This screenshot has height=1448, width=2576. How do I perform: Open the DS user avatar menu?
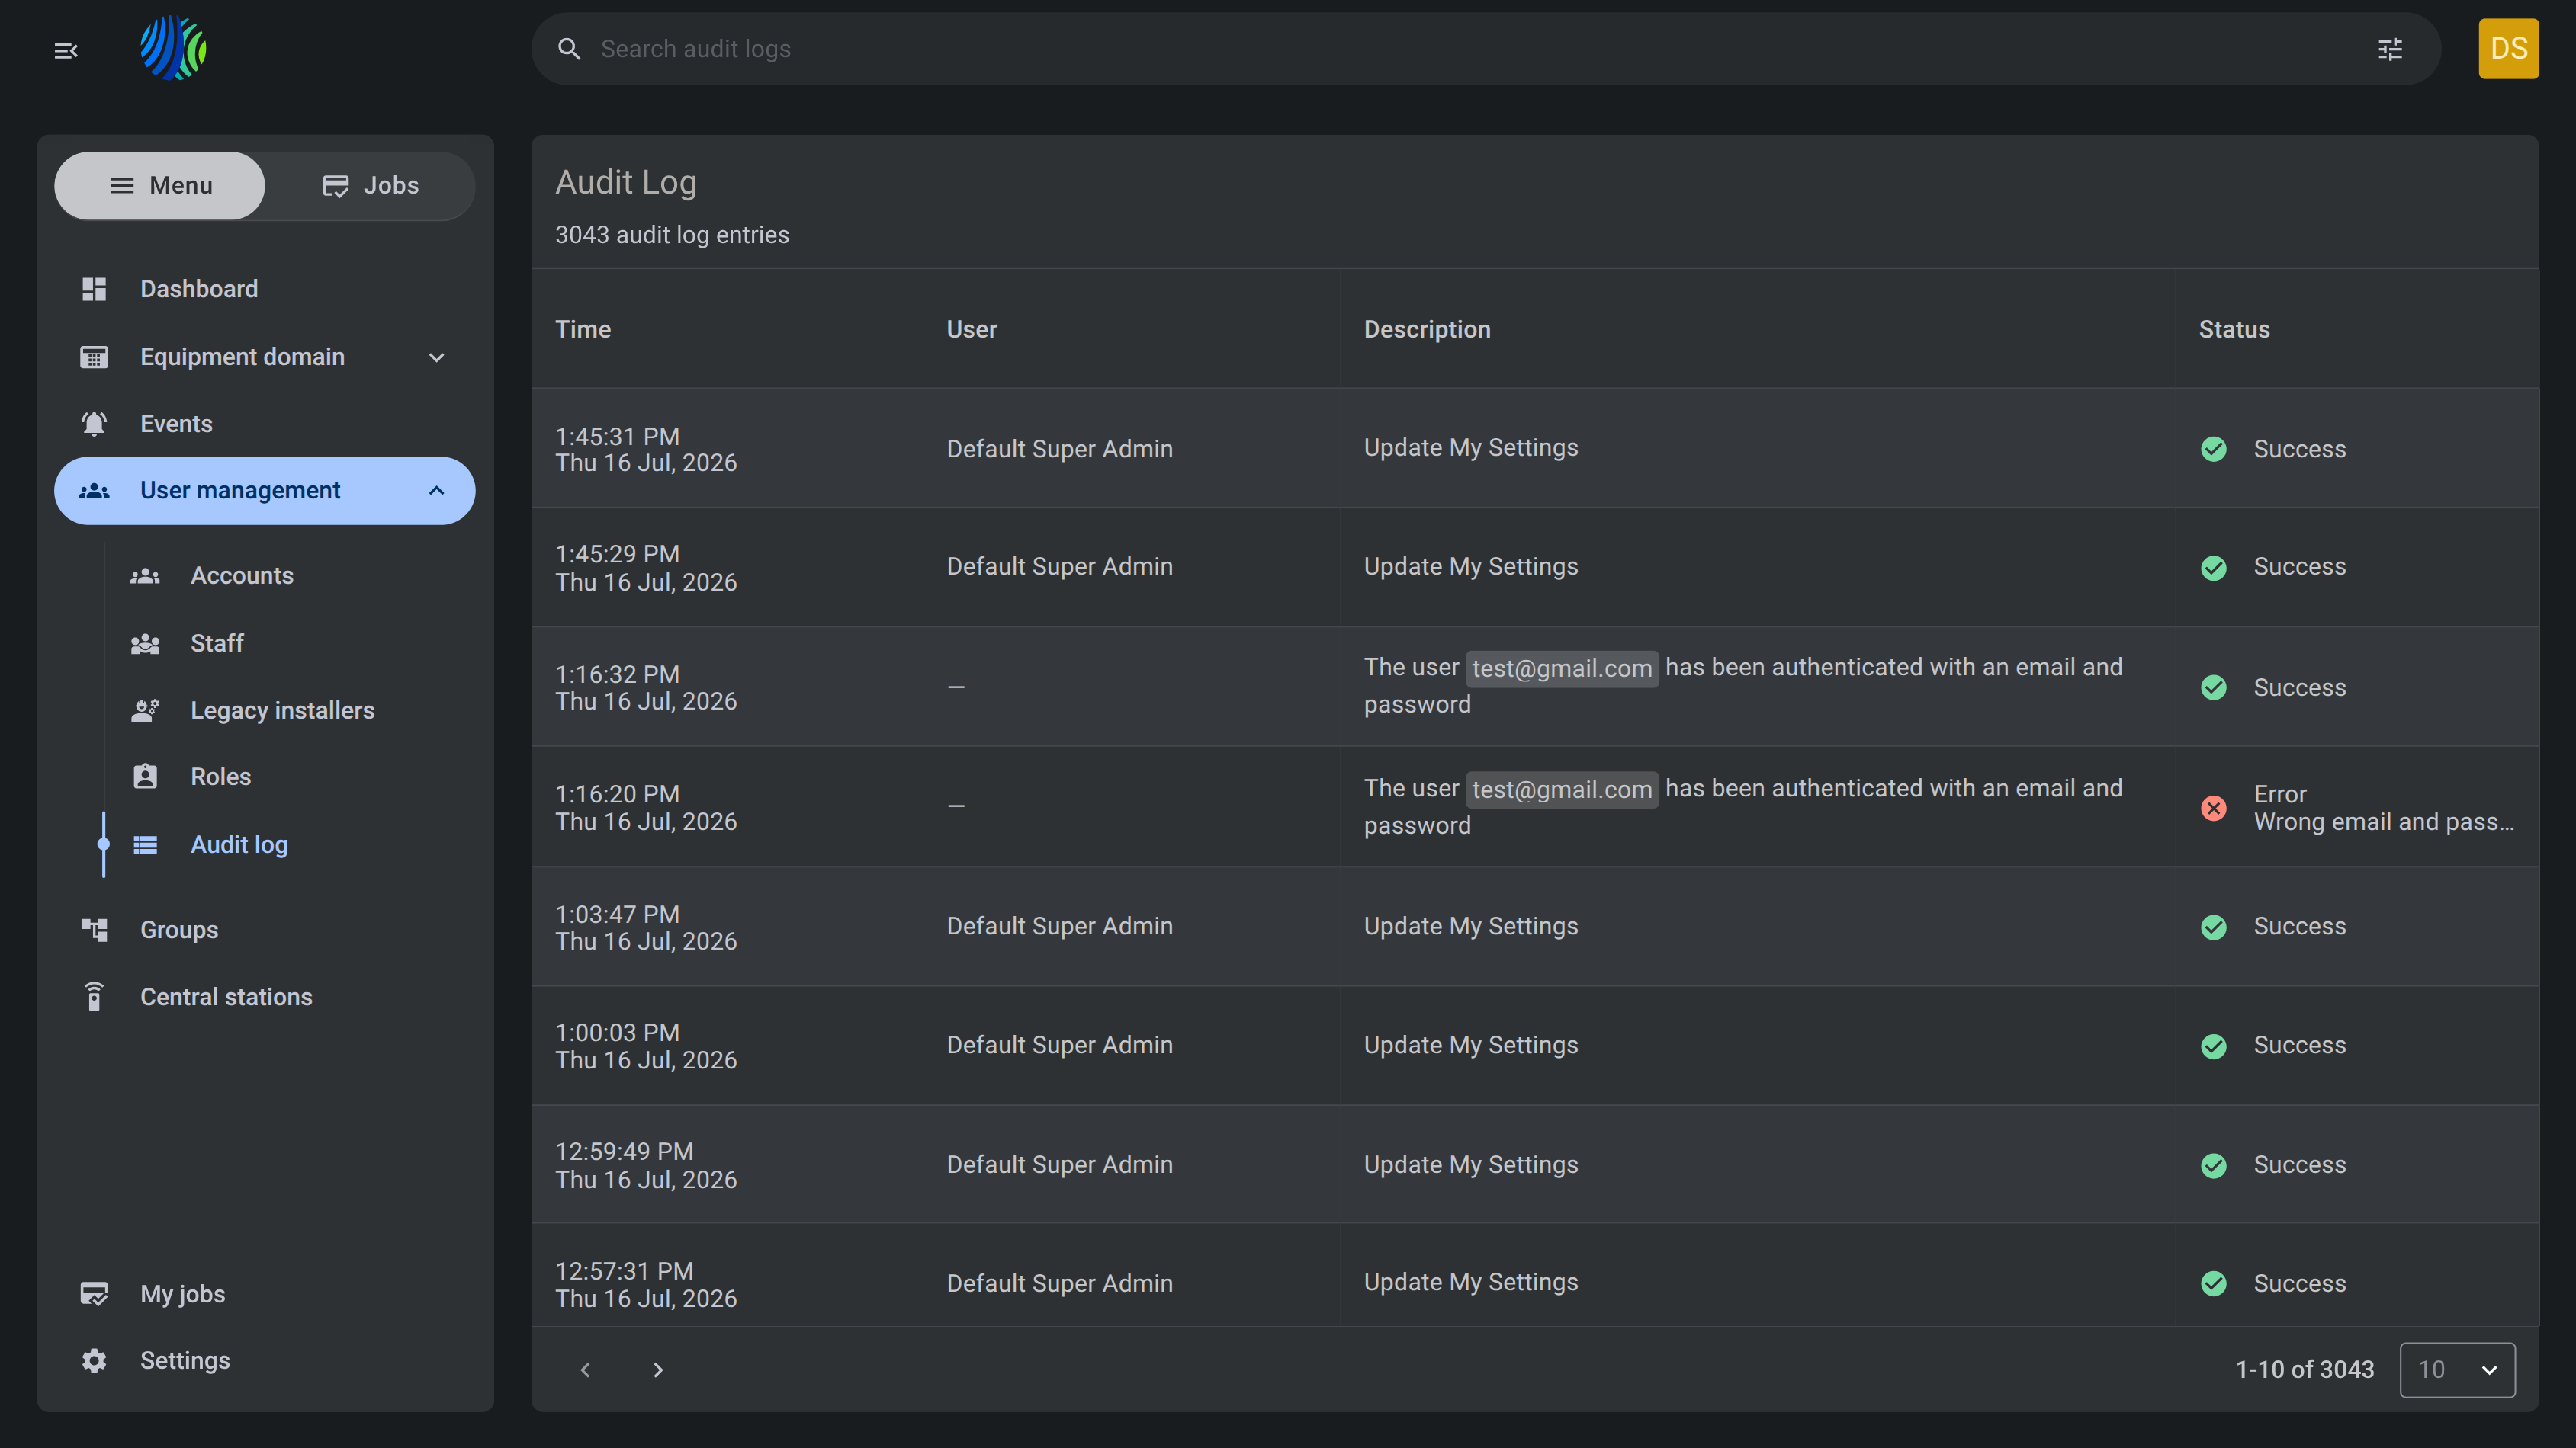(x=2508, y=49)
